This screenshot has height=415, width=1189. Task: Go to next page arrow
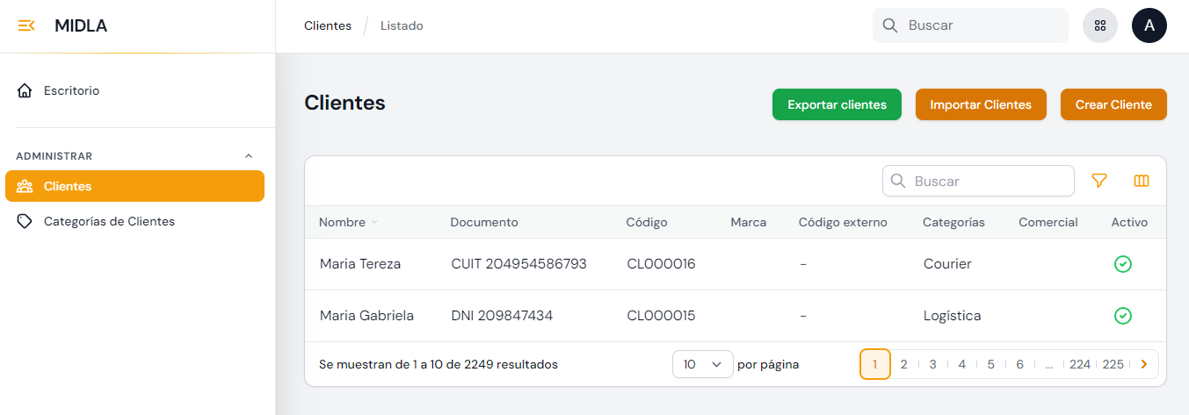click(1143, 364)
